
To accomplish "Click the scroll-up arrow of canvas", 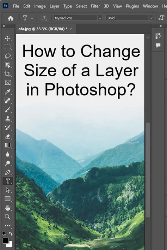I will [148, 38].
